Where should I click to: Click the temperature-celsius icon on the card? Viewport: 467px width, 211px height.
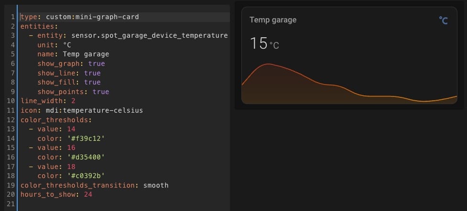pos(443,21)
